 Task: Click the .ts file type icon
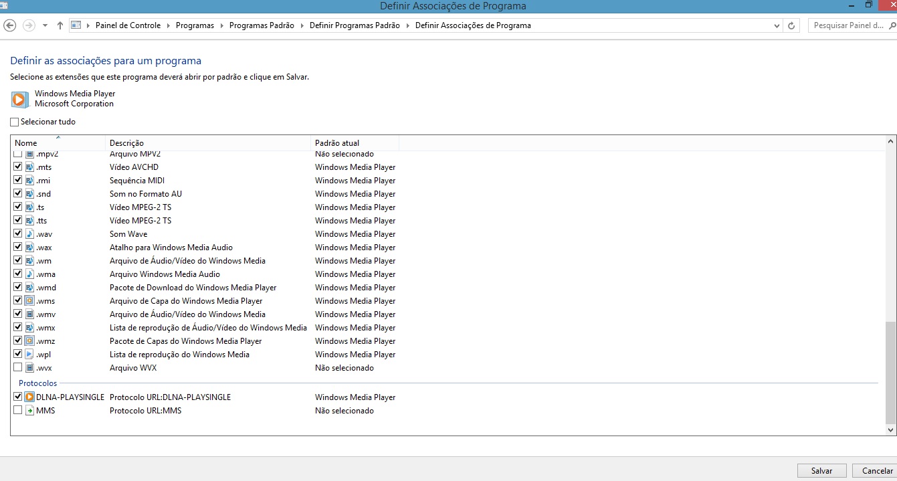pos(29,207)
